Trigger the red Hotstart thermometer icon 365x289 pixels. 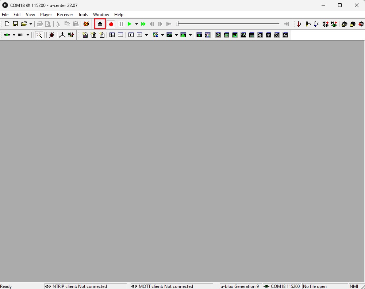[300, 24]
